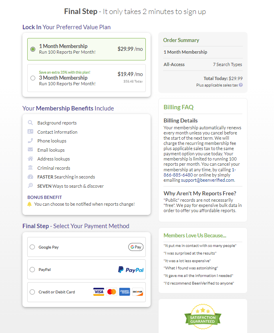Click the Contact information card icon

tap(30, 132)
